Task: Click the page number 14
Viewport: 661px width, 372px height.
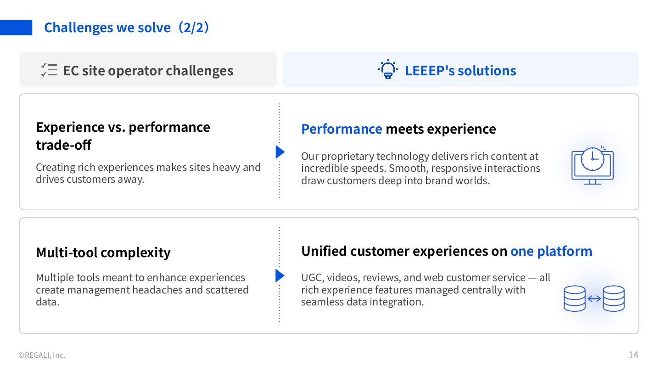Action: coord(633,355)
